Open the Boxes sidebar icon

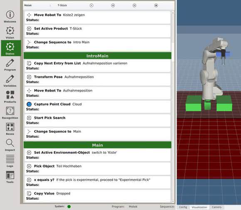10,129
